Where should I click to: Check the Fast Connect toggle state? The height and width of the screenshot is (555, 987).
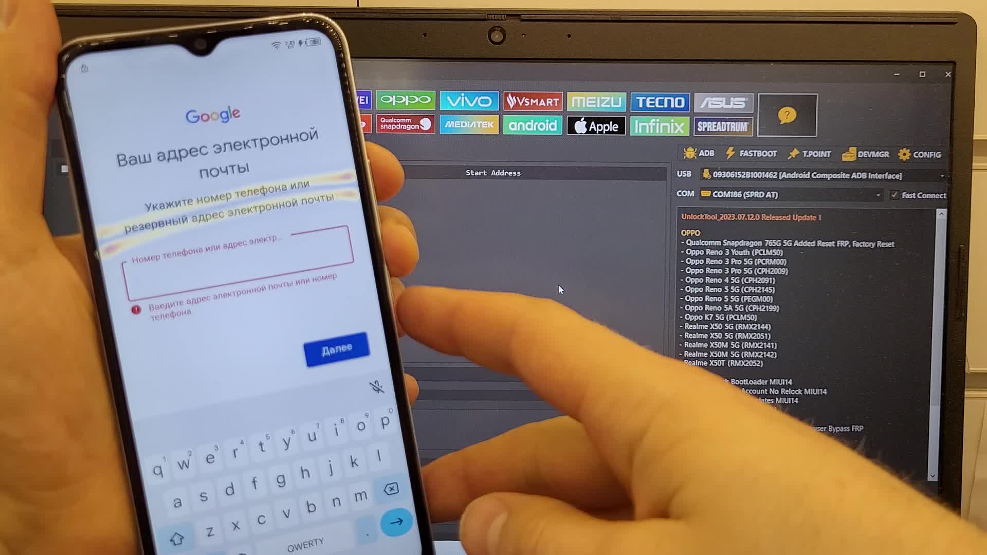(893, 195)
